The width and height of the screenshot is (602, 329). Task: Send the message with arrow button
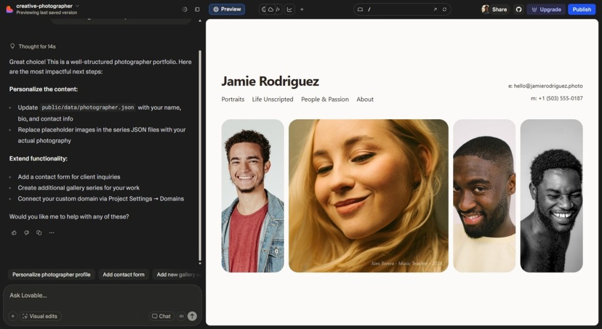click(x=192, y=316)
